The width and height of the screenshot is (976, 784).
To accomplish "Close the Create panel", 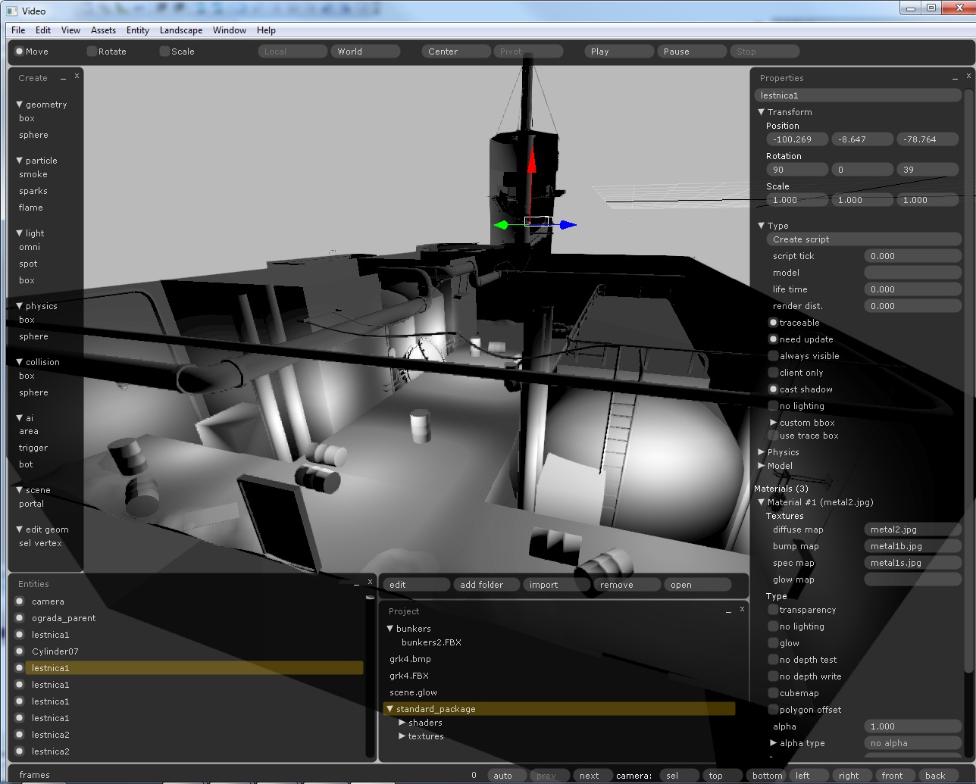I will coord(77,76).
